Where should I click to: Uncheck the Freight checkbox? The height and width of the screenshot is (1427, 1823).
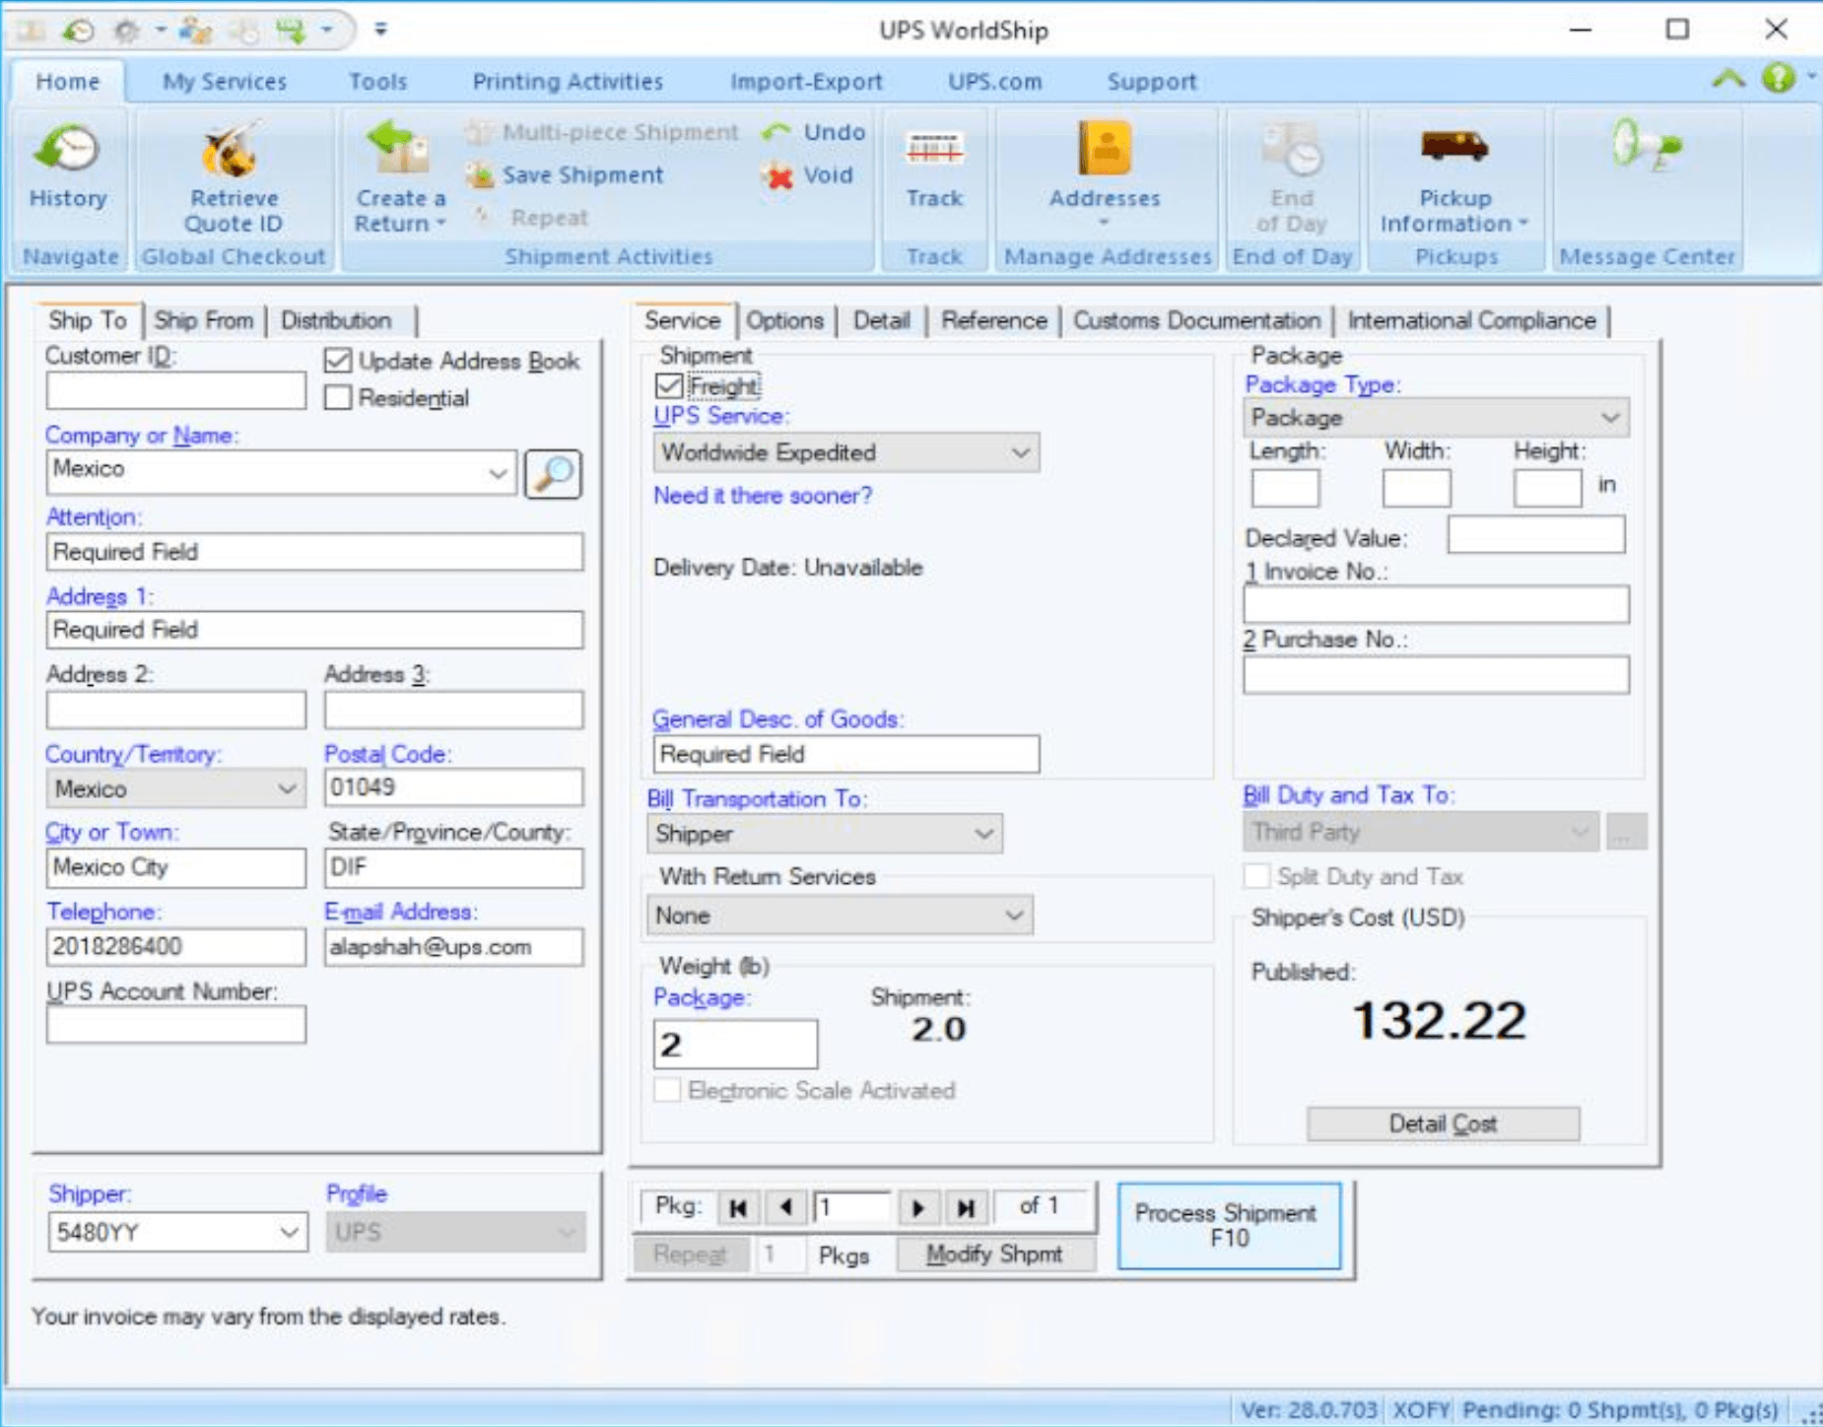[x=669, y=385]
